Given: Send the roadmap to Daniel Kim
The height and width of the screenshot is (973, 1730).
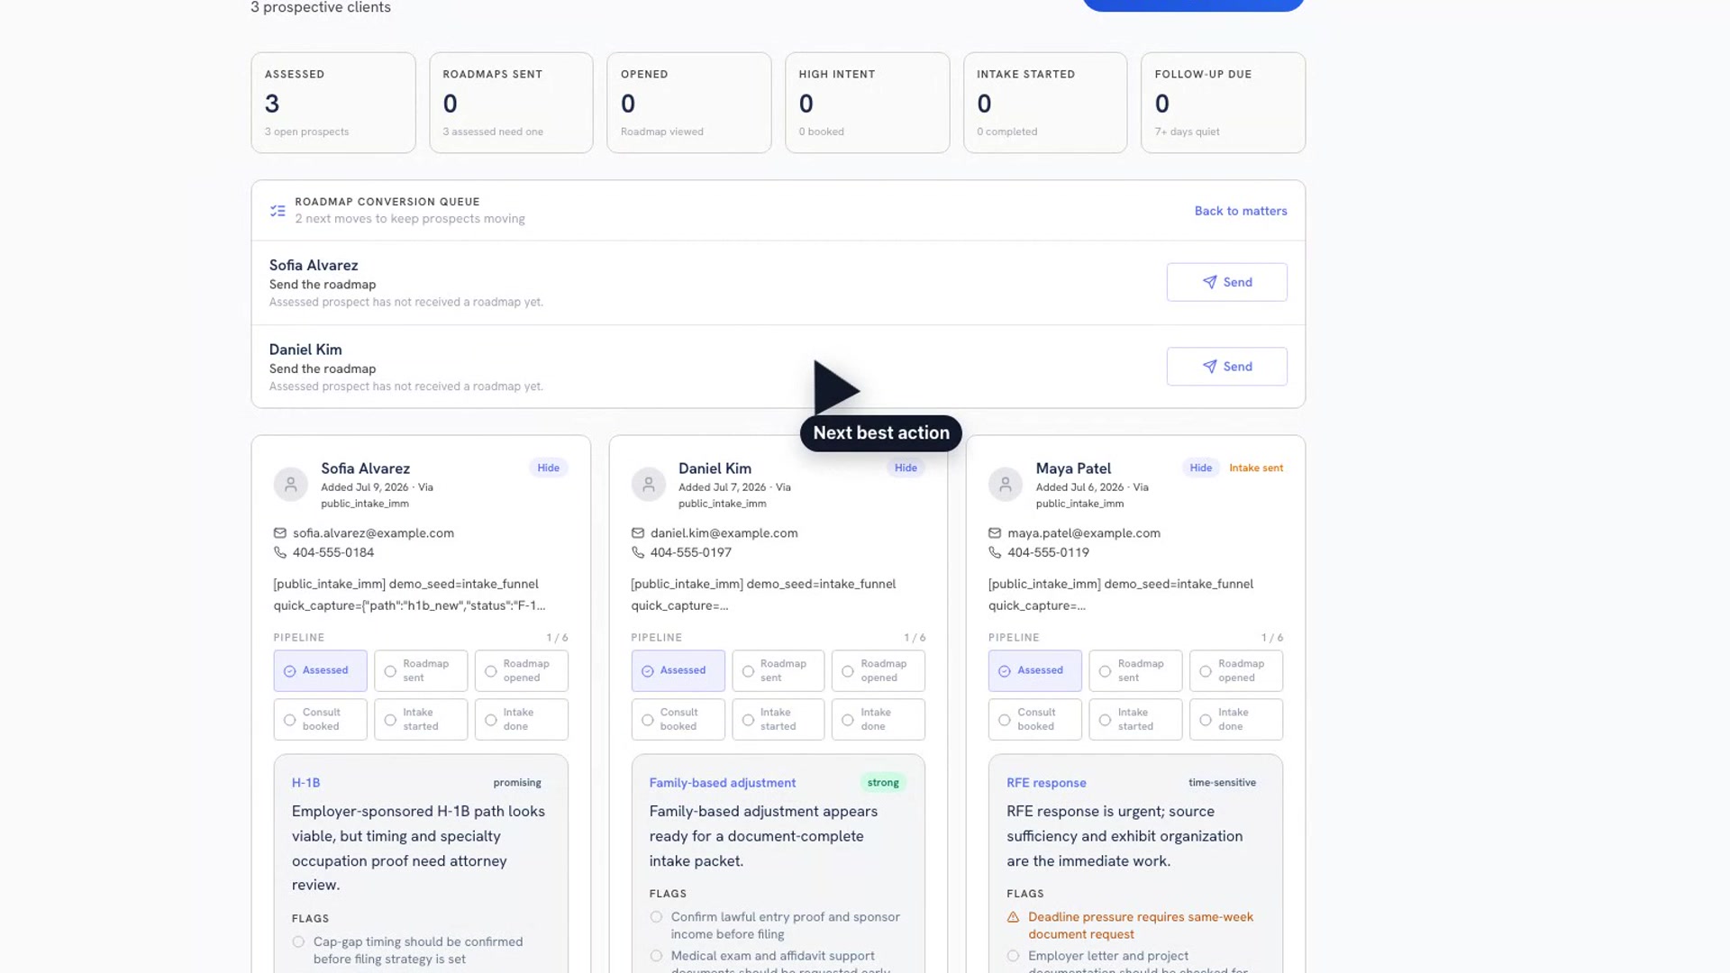Looking at the screenshot, I should coord(1226,367).
